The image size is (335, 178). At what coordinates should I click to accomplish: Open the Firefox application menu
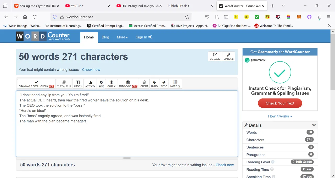pos(329,17)
